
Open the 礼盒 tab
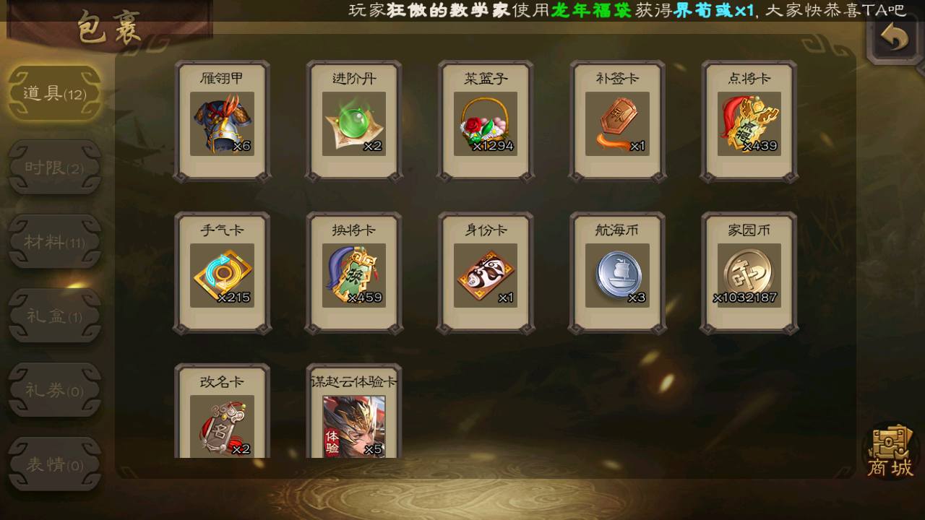coord(54,316)
